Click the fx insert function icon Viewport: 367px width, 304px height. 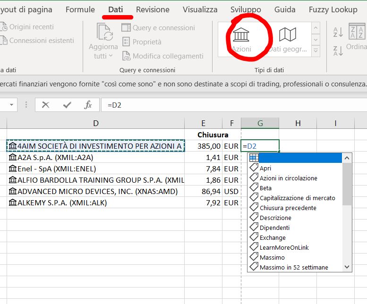pos(88,105)
